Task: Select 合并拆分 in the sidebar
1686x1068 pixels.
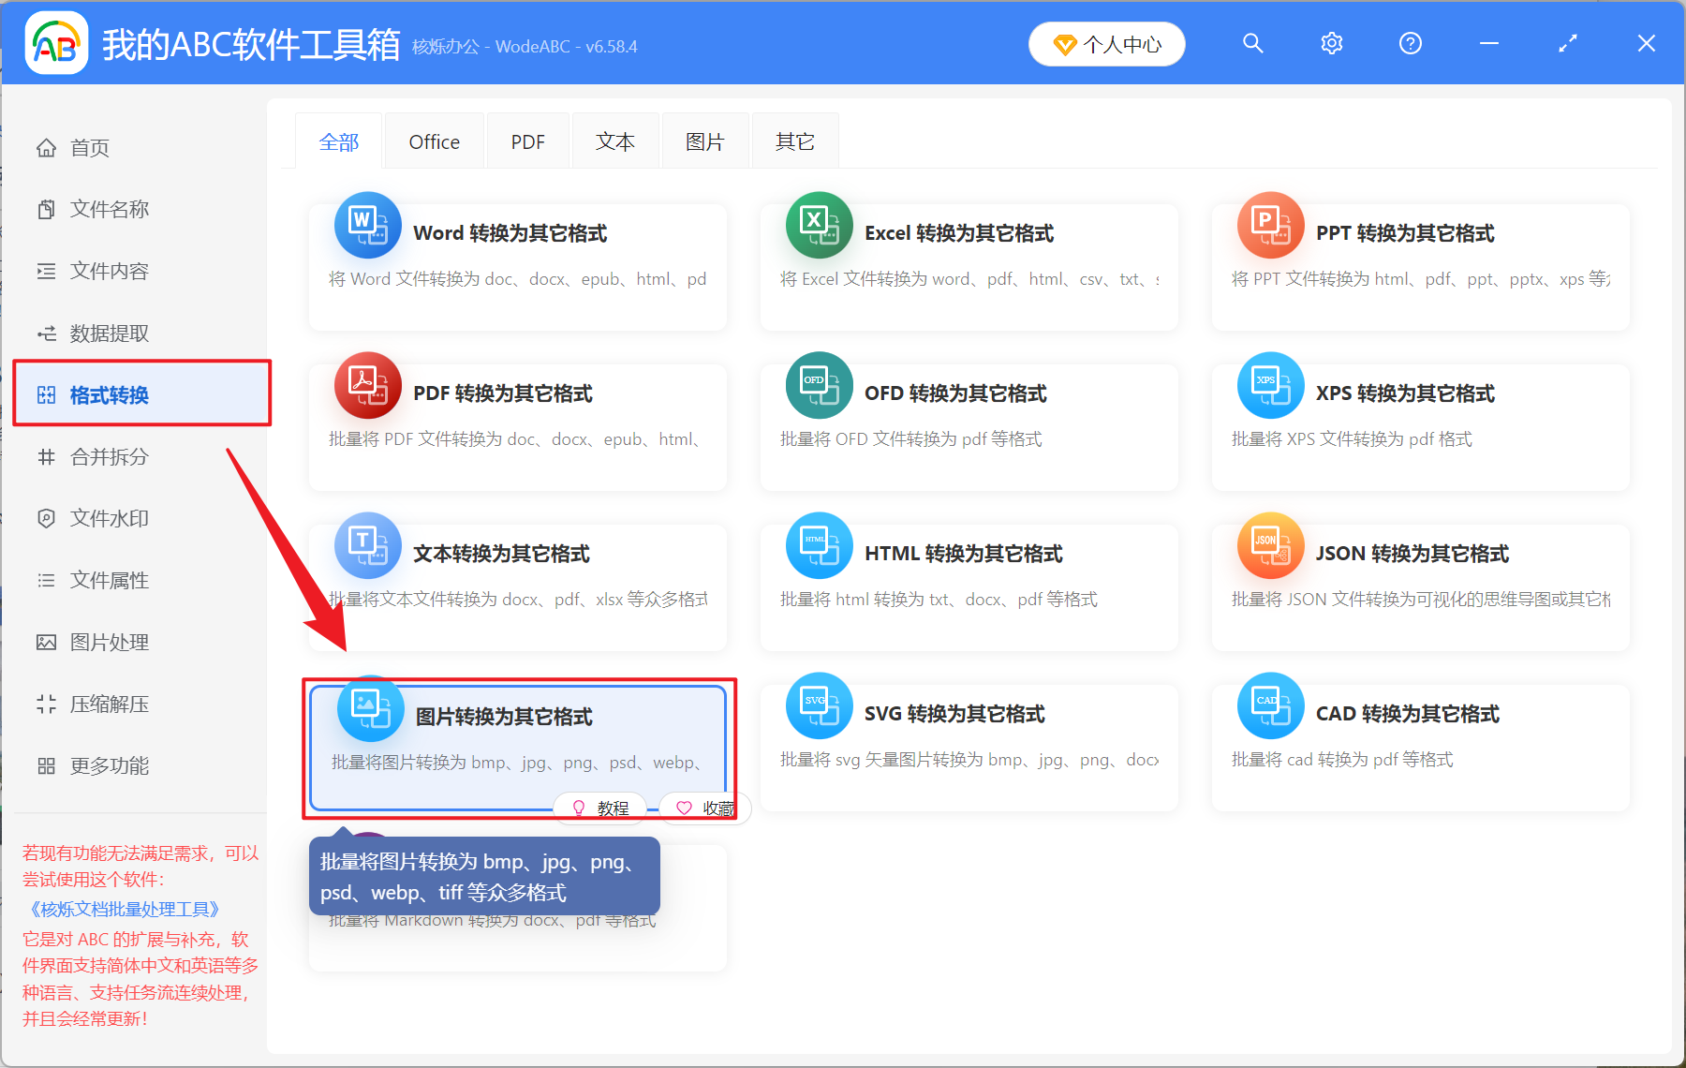Action: tap(108, 457)
